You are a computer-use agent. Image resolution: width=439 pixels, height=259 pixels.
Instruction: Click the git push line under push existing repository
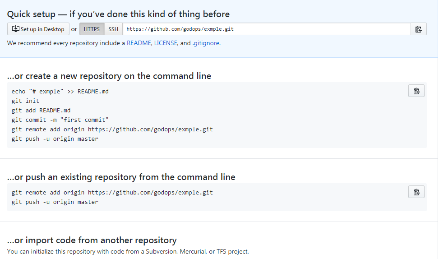coord(55,202)
